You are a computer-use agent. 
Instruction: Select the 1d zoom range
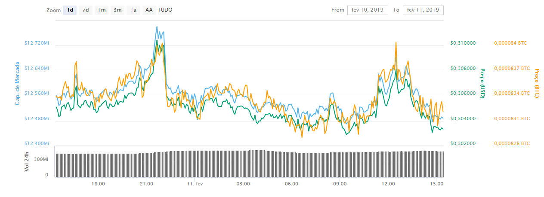point(70,10)
